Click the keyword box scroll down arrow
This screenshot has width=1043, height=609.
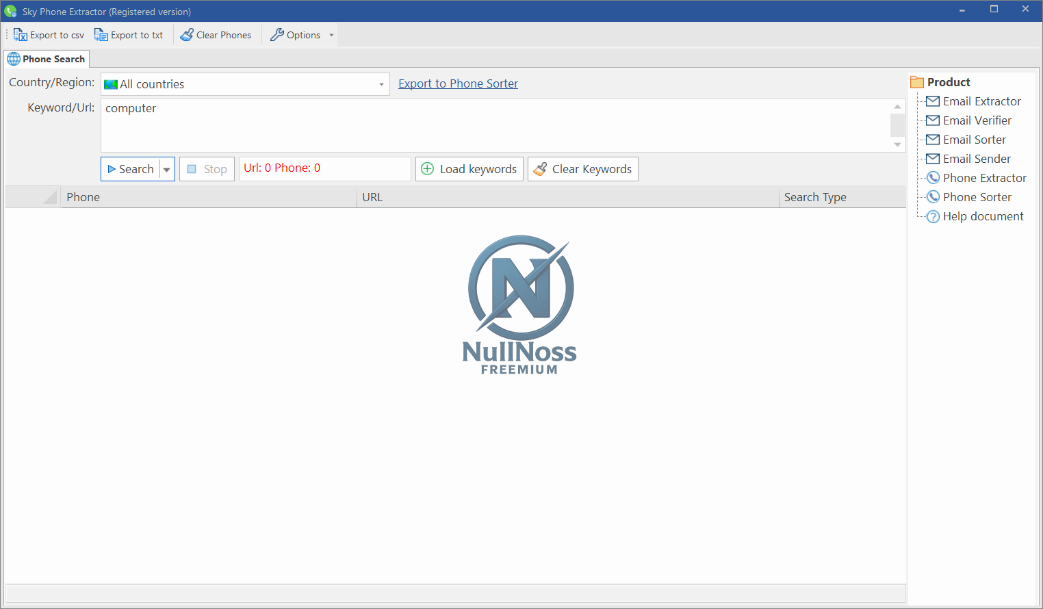point(897,144)
